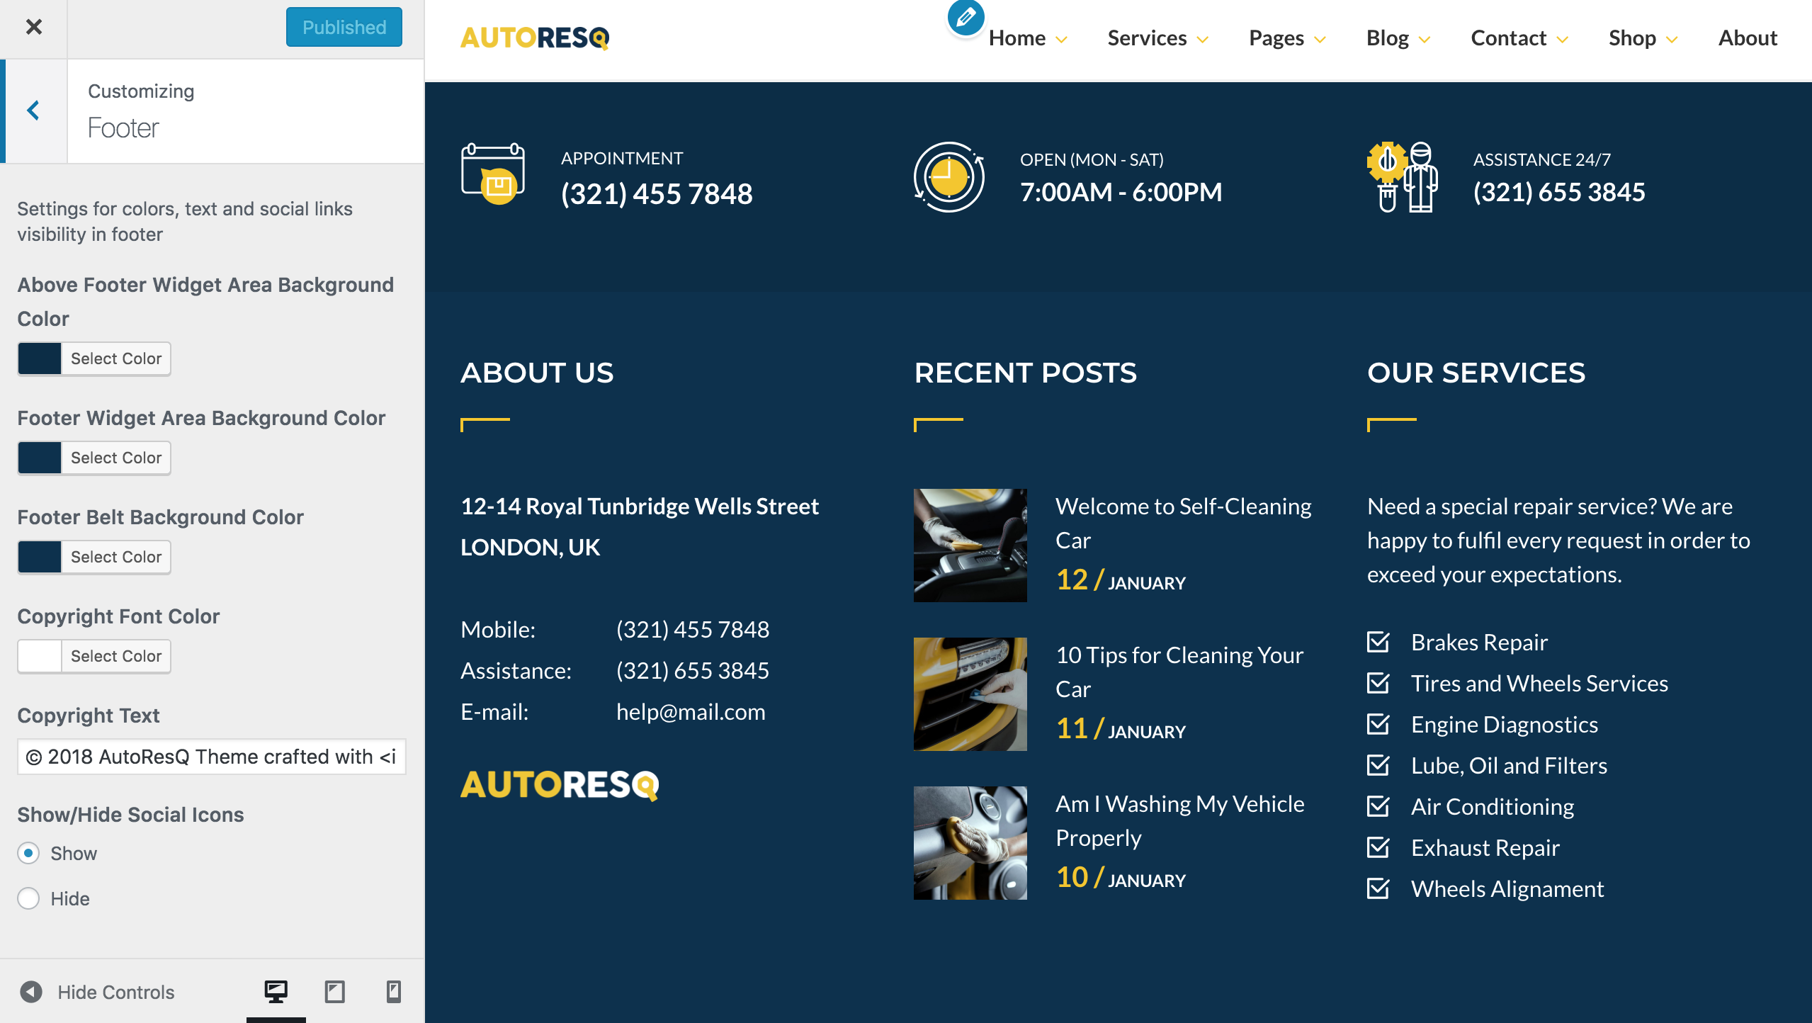Click the blue pencil edit shortcut icon
Image resolution: width=1812 pixels, height=1023 pixels.
966,17
